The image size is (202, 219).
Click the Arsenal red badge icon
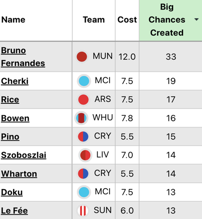[83, 100]
